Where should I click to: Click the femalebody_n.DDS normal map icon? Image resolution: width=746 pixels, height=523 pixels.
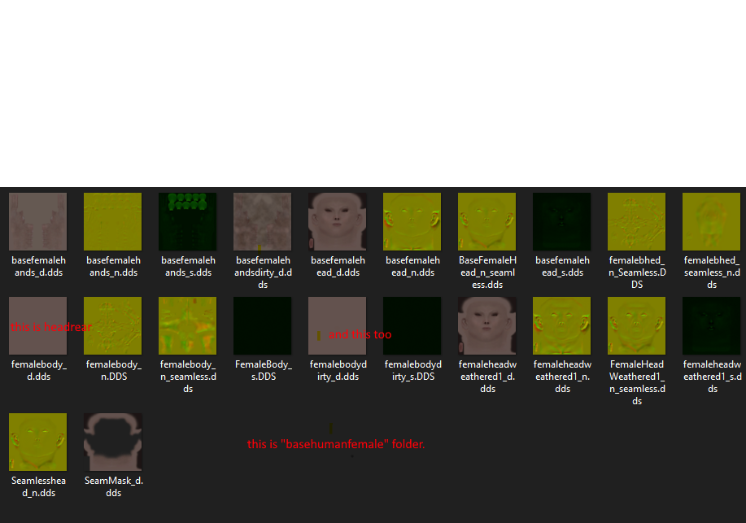113,326
